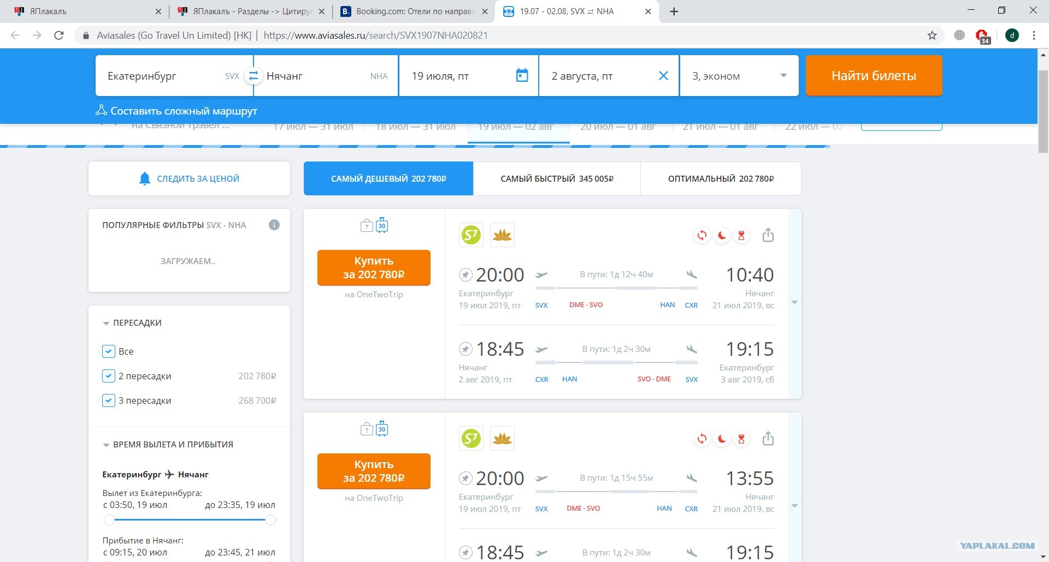This screenshot has width=1049, height=562.
Task: Open calendar for 19 июля departure date
Action: tap(522, 75)
